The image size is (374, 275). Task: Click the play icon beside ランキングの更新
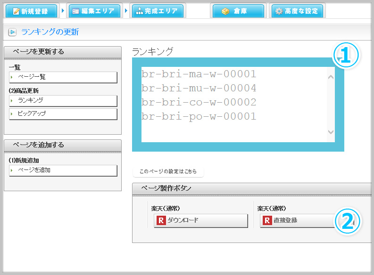click(13, 32)
